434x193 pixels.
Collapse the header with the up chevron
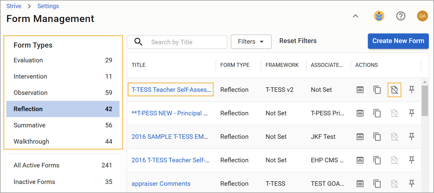(x=356, y=16)
